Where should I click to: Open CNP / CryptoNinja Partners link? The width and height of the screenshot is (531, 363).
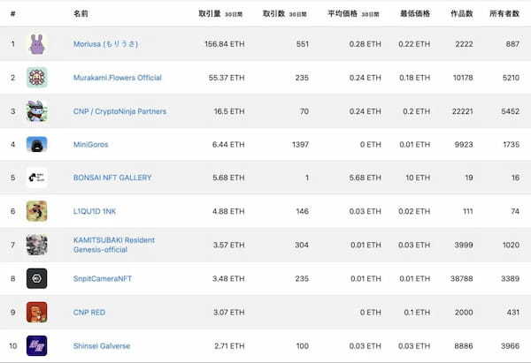point(119,111)
